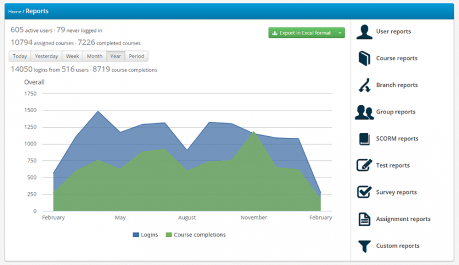Click Export in Excel format button
Image resolution: width=459 pixels, height=265 pixels.
(302, 33)
